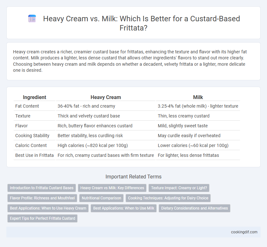Select the Nutritional Comparison tag
The image size is (267, 247).
[101, 198]
